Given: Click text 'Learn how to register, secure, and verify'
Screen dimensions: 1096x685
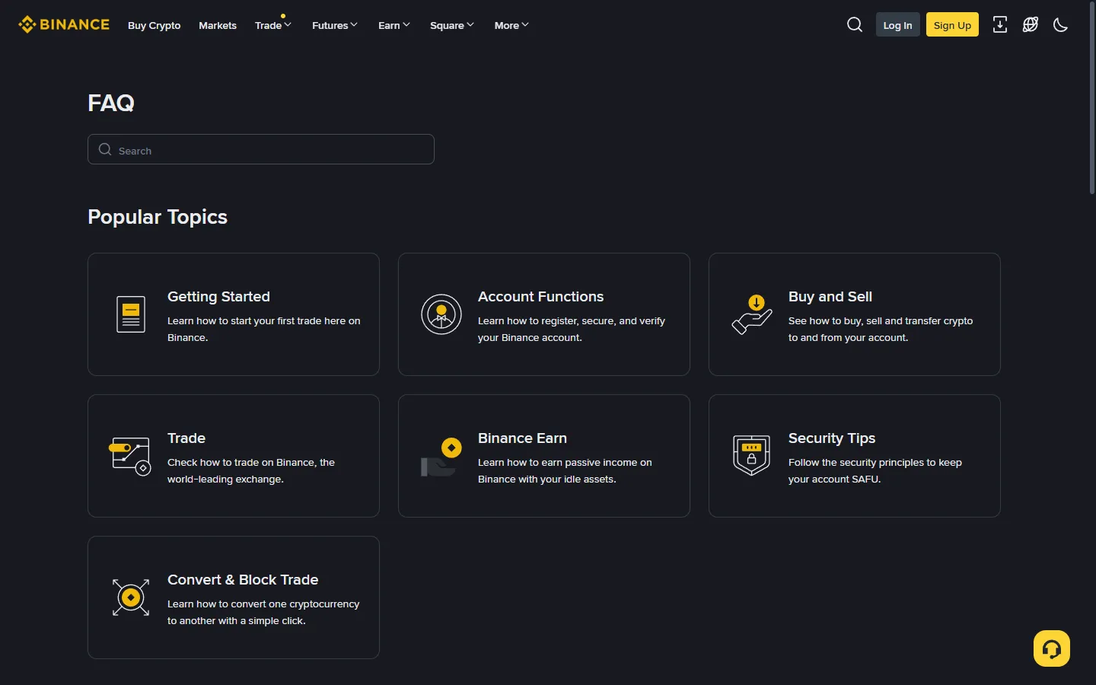Looking at the screenshot, I should pos(572,321).
